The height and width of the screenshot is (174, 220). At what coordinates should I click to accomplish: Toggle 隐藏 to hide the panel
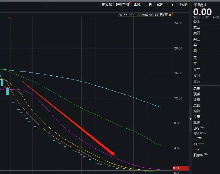(x=183, y=5)
